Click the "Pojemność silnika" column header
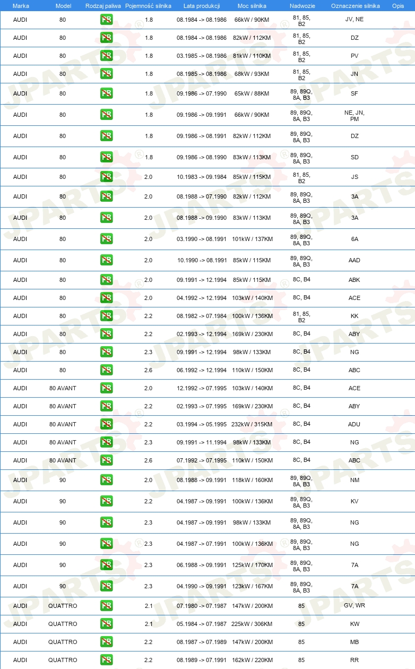Screen dimensions: 415x669 pyautogui.click(x=148, y=5)
